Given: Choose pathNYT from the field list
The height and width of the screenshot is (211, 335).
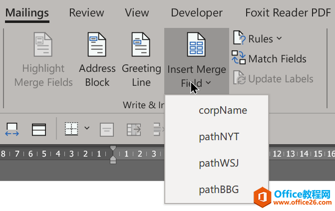Looking at the screenshot, I should pyautogui.click(x=219, y=136).
